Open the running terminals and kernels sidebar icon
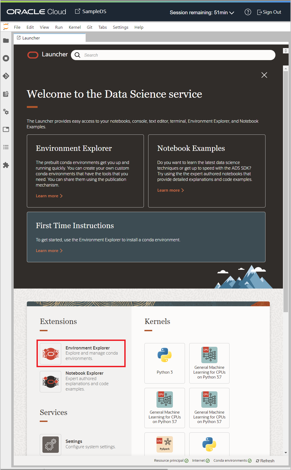This screenshot has width=291, height=470. tap(6, 58)
